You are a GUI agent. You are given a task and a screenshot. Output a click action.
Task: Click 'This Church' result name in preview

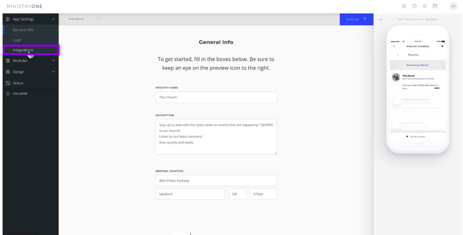409,76
